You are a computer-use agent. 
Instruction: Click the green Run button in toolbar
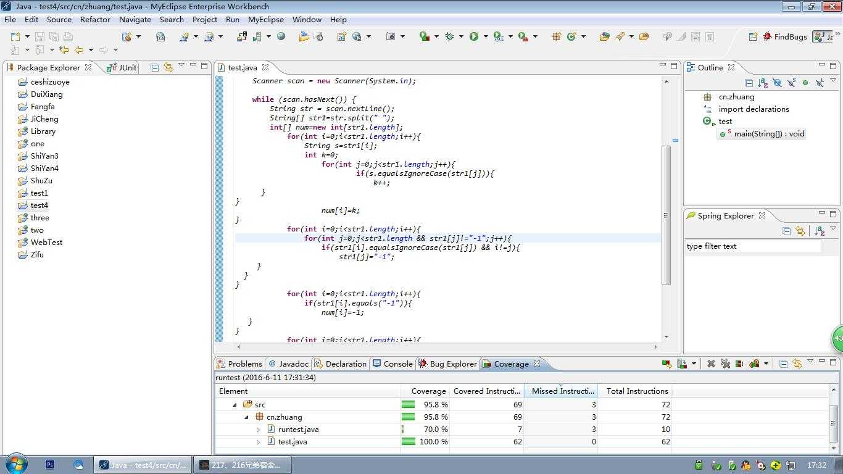tap(474, 36)
